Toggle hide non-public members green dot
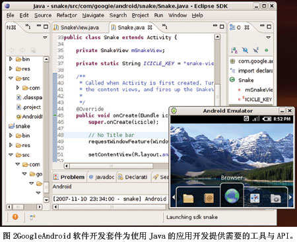The height and width of the screenshot is (242, 297). pyautogui.click(x=267, y=50)
